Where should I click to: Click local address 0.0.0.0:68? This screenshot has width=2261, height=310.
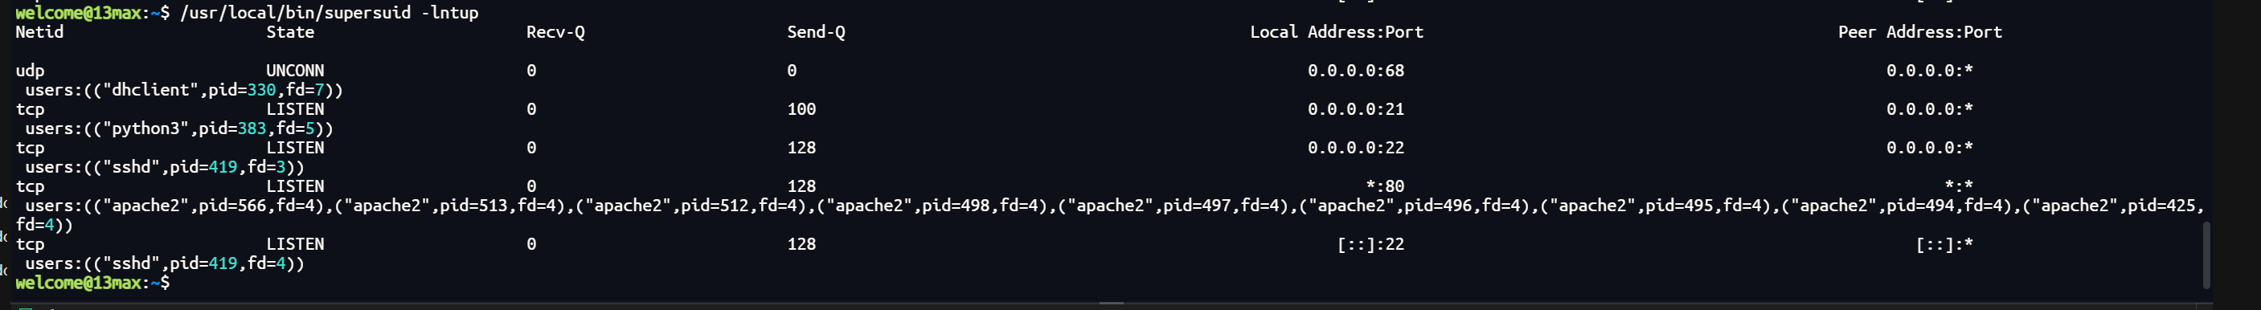[1356, 70]
